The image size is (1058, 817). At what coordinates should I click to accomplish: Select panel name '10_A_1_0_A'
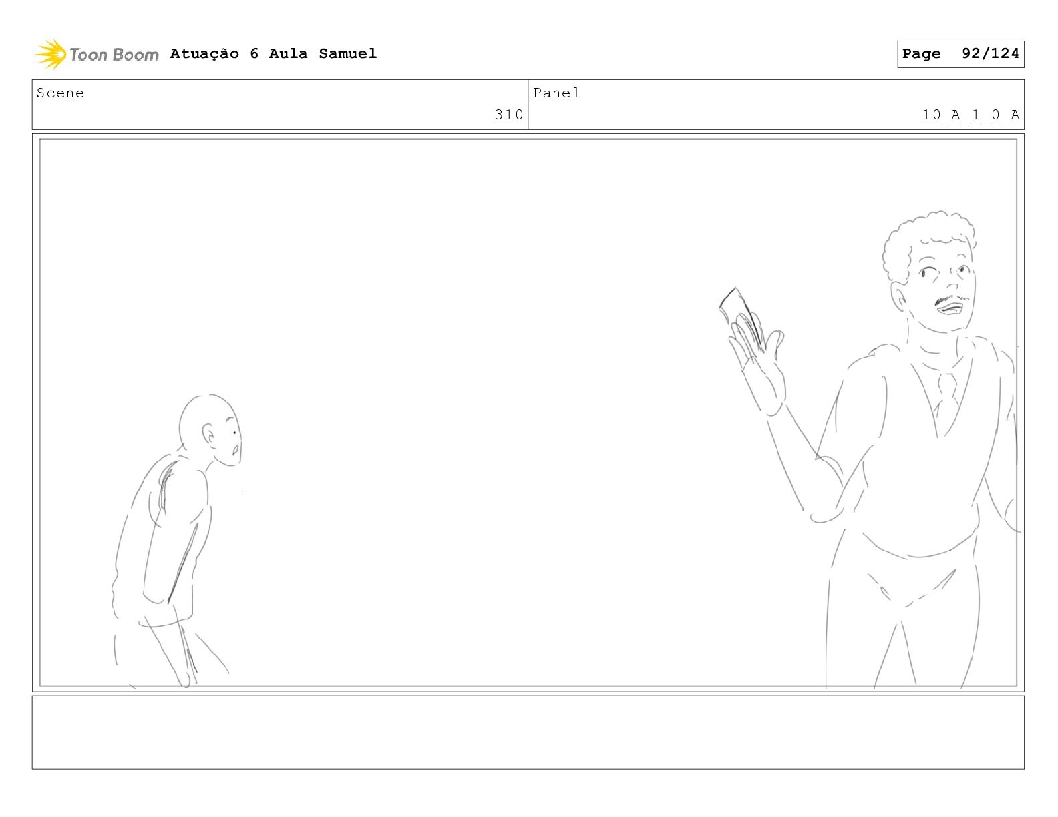click(971, 115)
